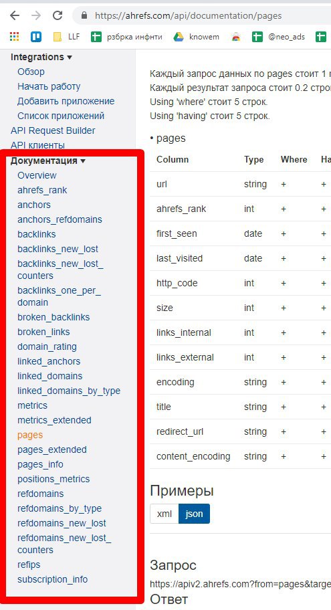Viewport: 331px width, 610px height.
Task: Open subscription_info documentation page
Action: tap(53, 579)
